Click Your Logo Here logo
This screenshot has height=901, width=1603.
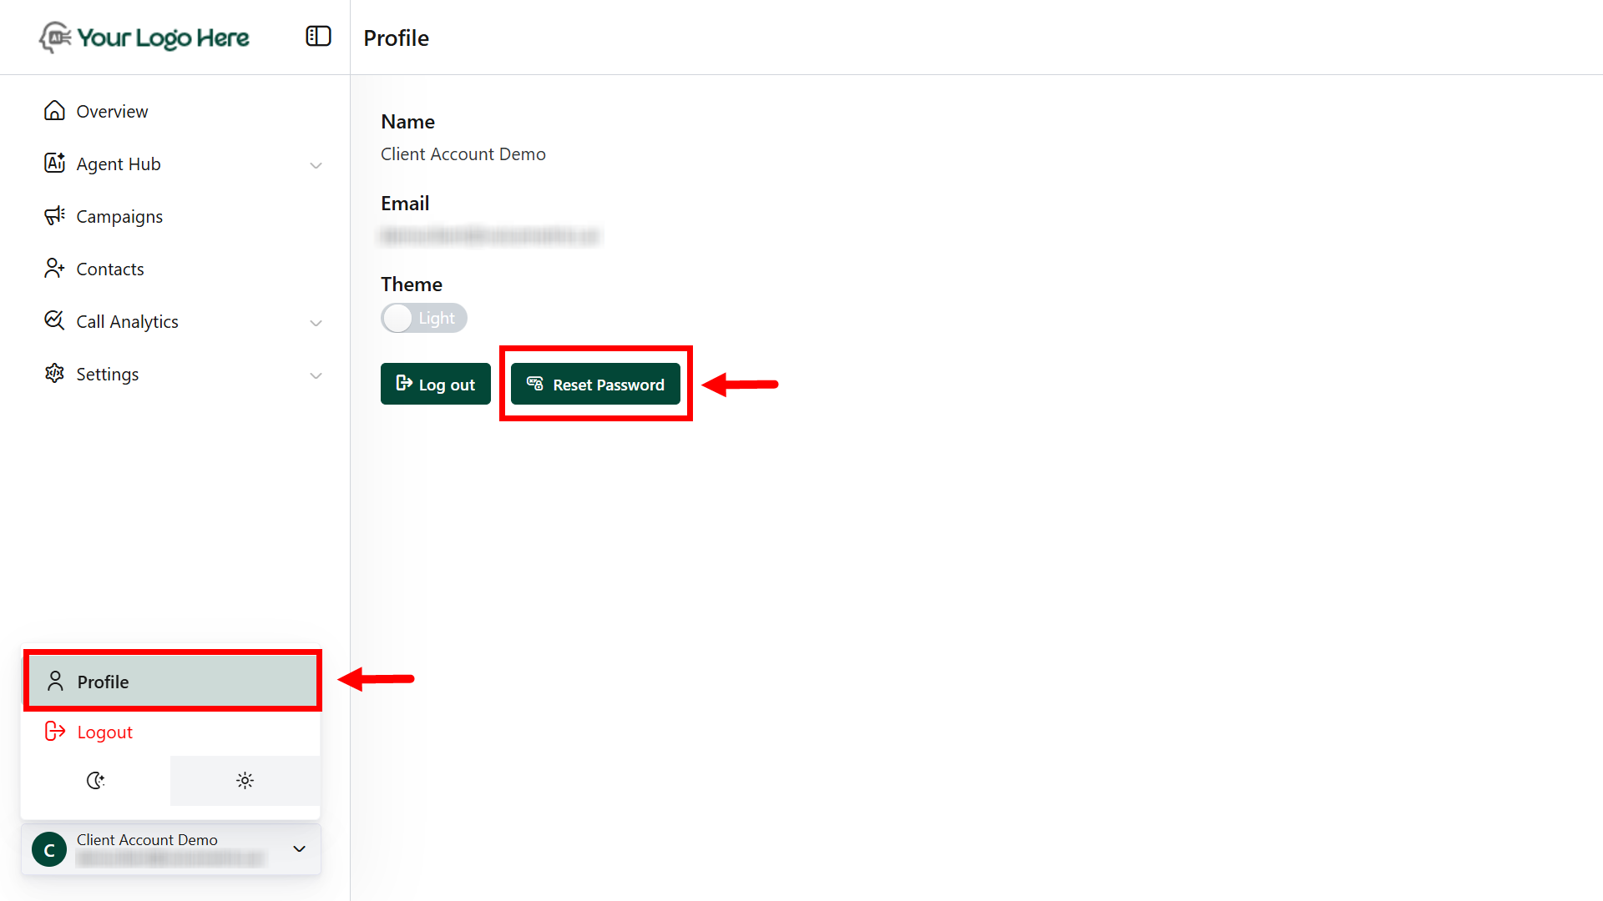pos(144,38)
